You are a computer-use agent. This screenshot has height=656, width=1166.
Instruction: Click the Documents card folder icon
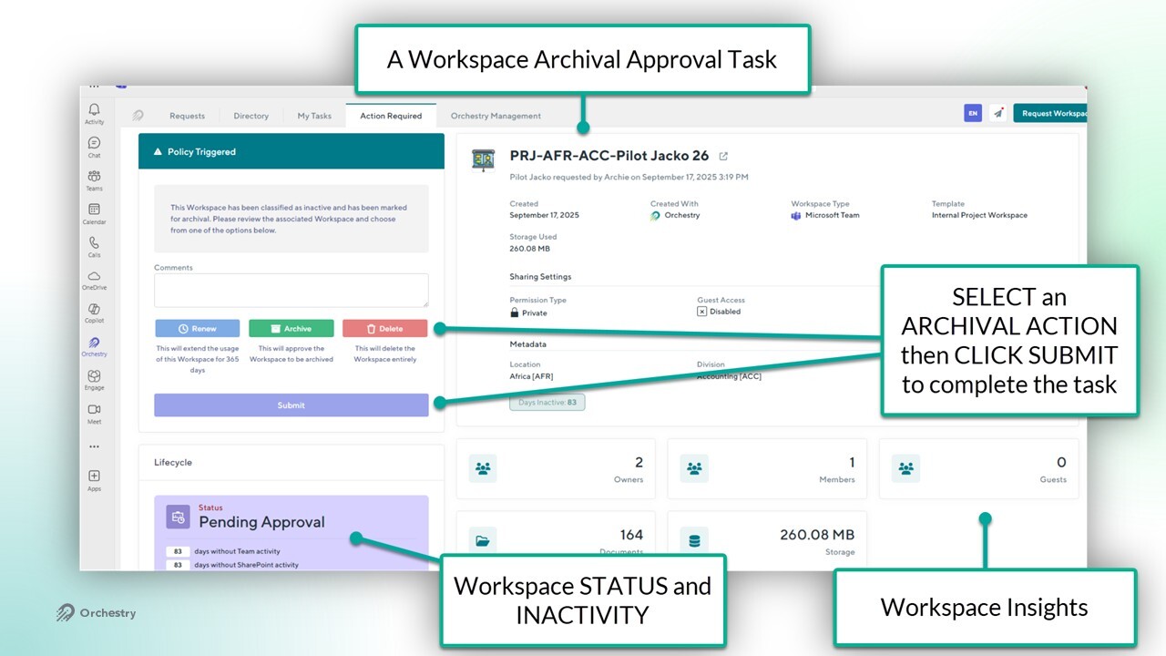[x=483, y=540]
